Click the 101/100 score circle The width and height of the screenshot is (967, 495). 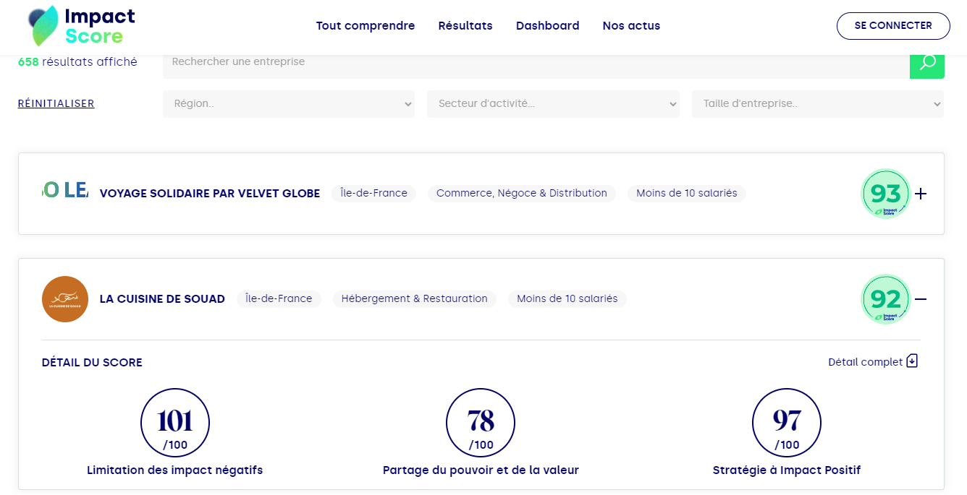point(175,423)
